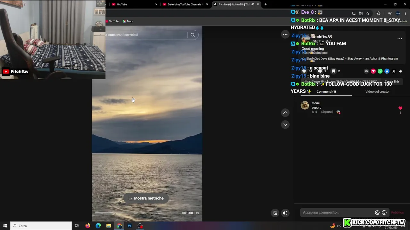Close the Disturbing YouTube Channels tab
Image resolution: width=410 pixels, height=230 pixels.
tap(207, 4)
